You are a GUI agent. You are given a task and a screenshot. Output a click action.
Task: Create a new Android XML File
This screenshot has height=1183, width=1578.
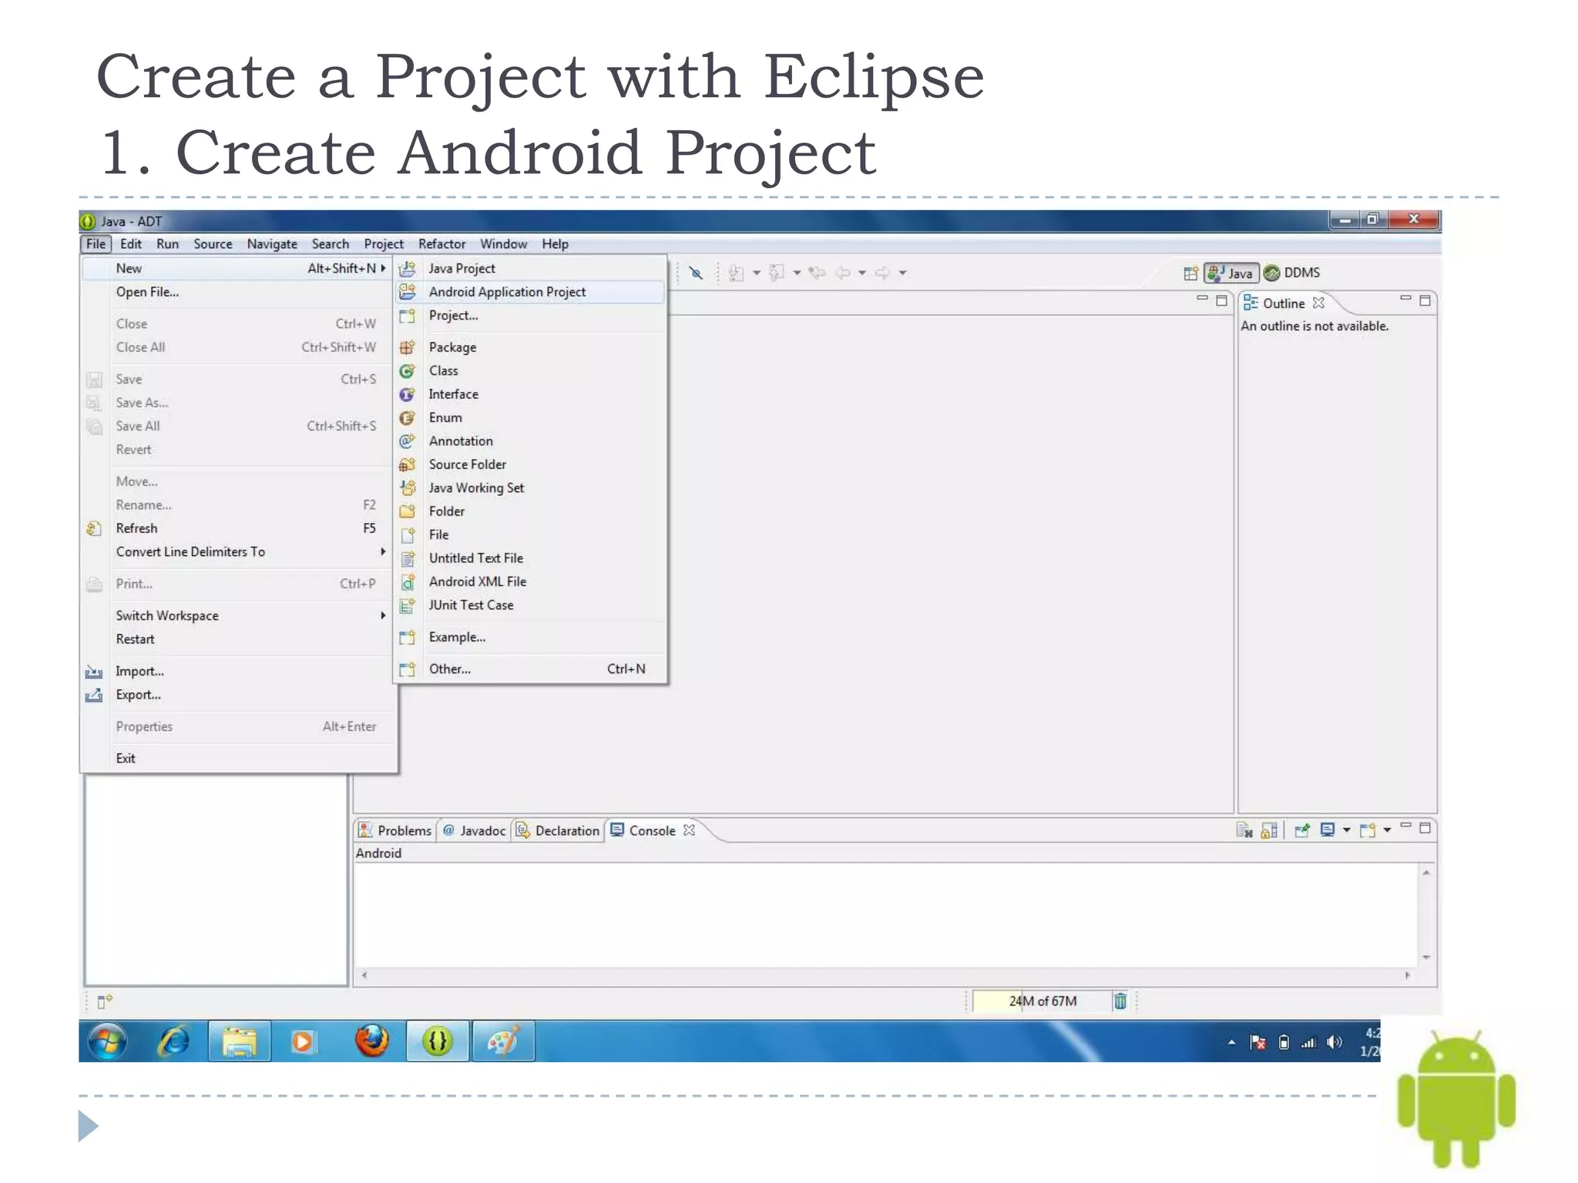pyautogui.click(x=529, y=581)
